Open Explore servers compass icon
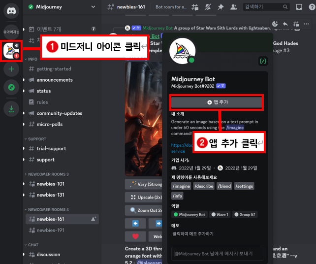The image size is (316, 264). [x=11, y=87]
